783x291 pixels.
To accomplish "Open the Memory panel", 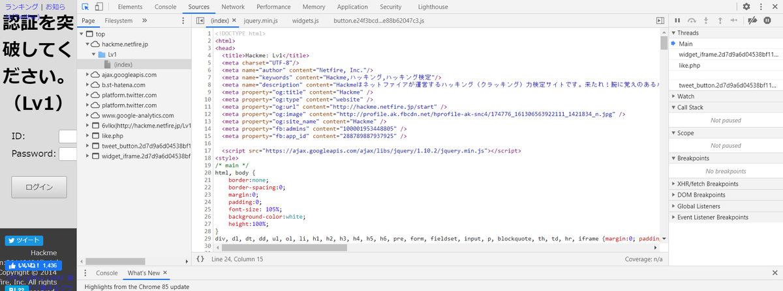I will [314, 7].
